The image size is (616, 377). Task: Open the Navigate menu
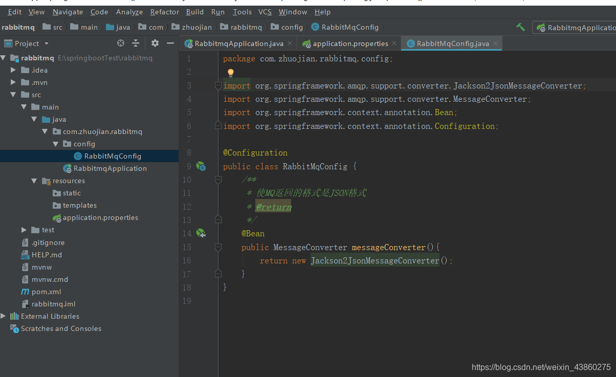(x=68, y=12)
